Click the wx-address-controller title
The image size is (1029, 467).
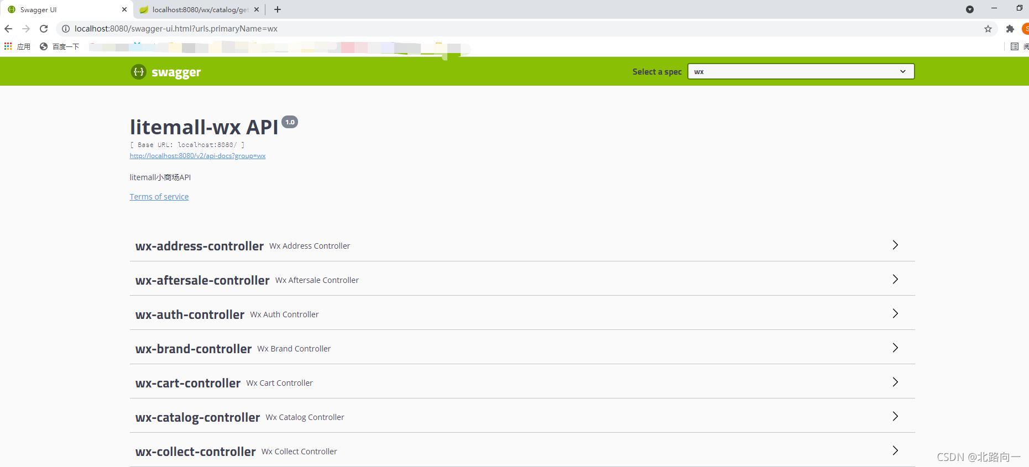point(200,246)
